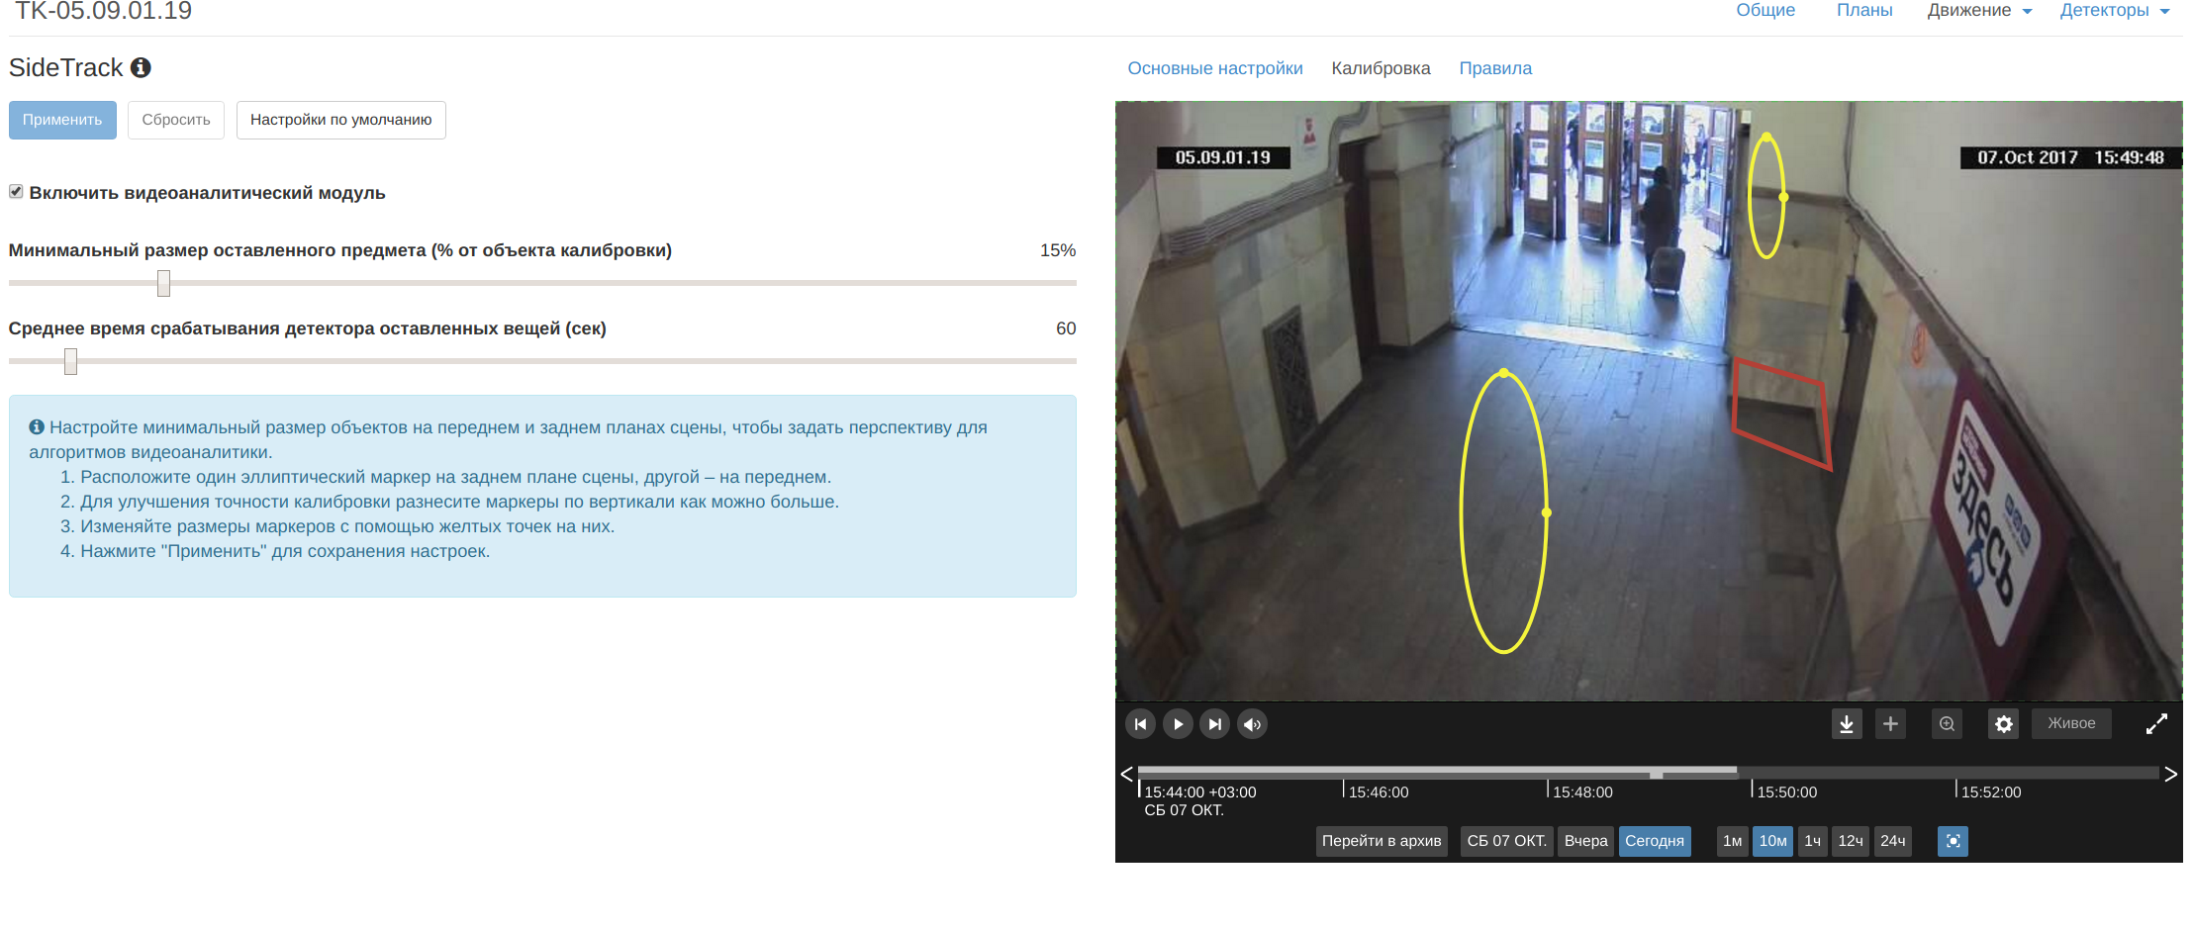The height and width of the screenshot is (930, 2194).
Task: Go to the Планы section
Action: [1864, 11]
